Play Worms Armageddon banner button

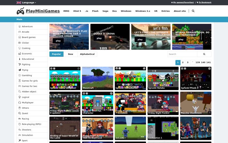coord(181,39)
